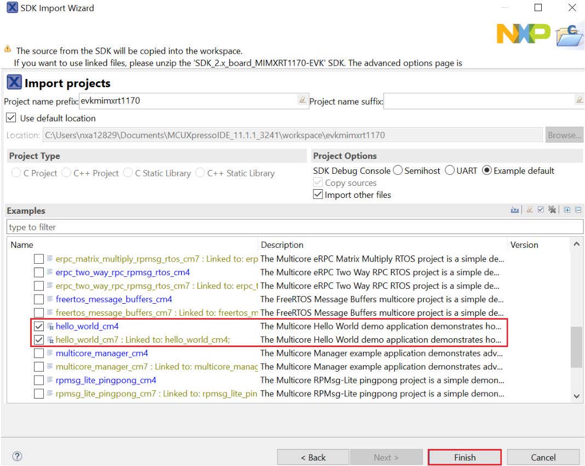
Task: Click the scroll down arrow in examples list
Action: (x=576, y=396)
